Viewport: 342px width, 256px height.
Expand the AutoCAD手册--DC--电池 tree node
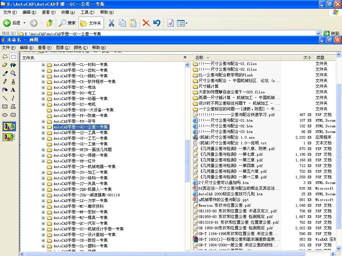pos(43,87)
